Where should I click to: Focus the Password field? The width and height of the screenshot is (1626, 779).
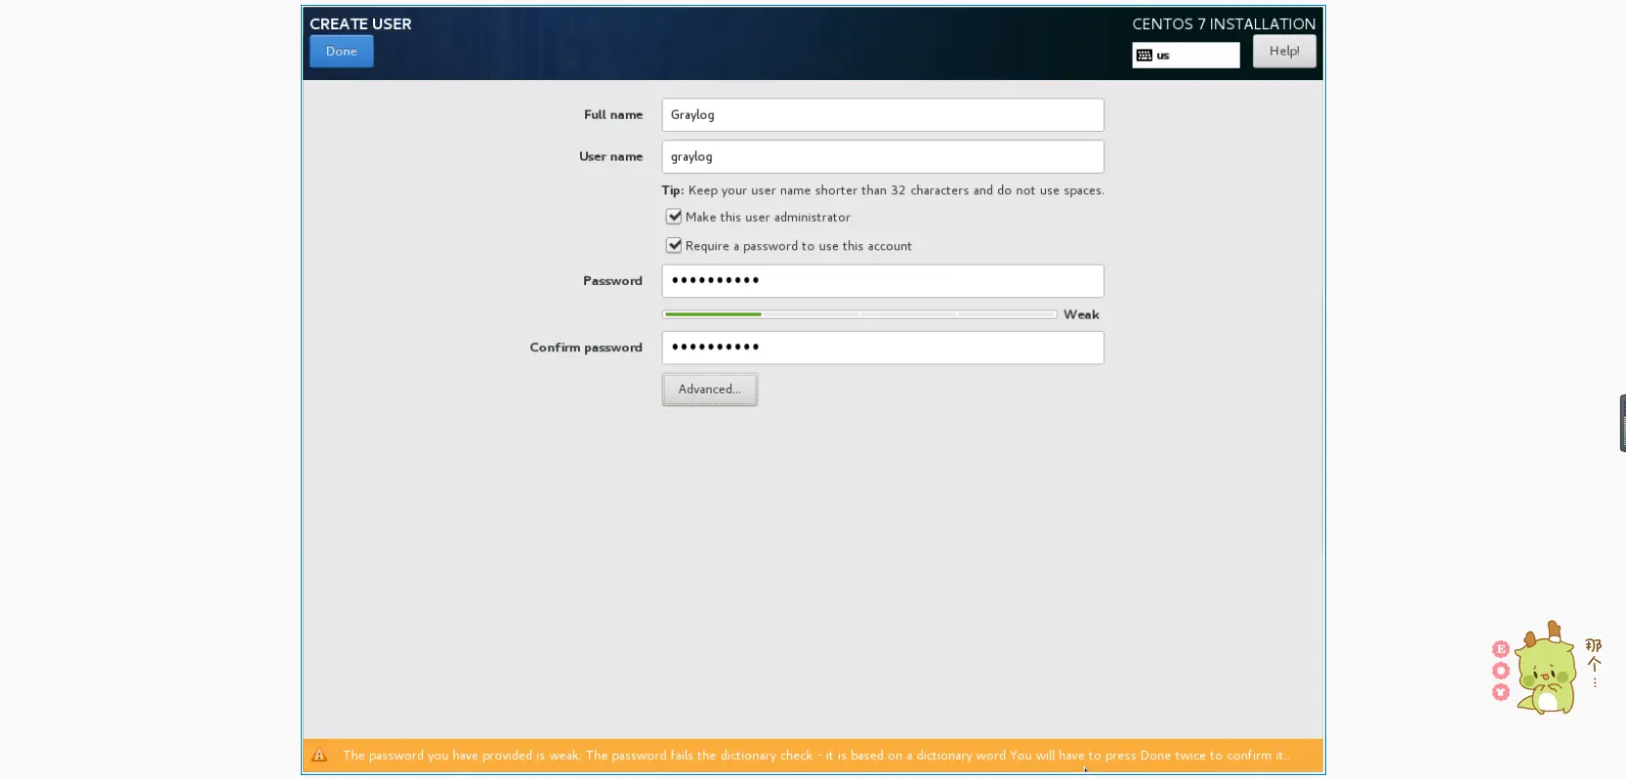coord(883,281)
